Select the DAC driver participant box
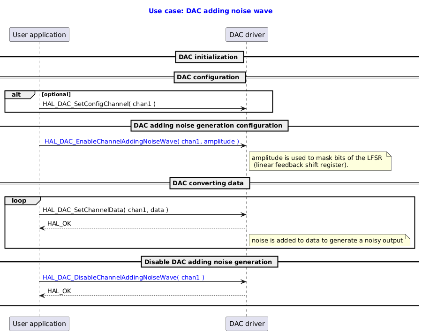This screenshot has width=422, height=333. (247, 34)
